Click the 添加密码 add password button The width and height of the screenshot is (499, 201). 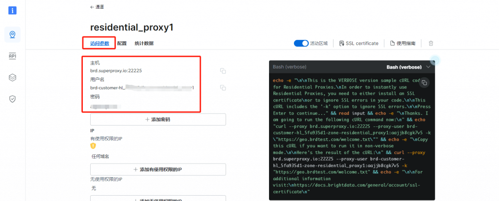158,119
